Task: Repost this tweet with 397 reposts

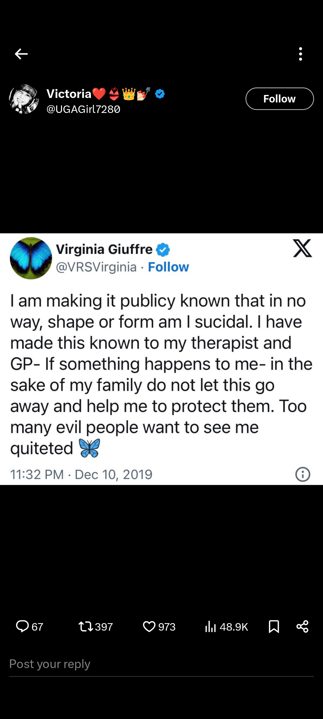Action: pyautogui.click(x=96, y=626)
